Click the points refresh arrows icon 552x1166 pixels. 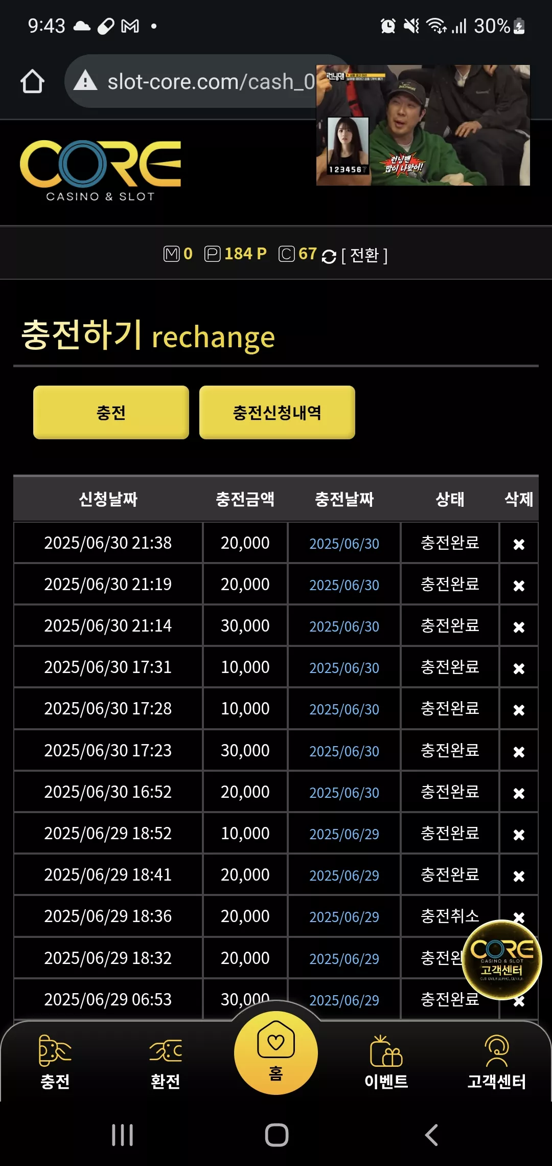(329, 256)
